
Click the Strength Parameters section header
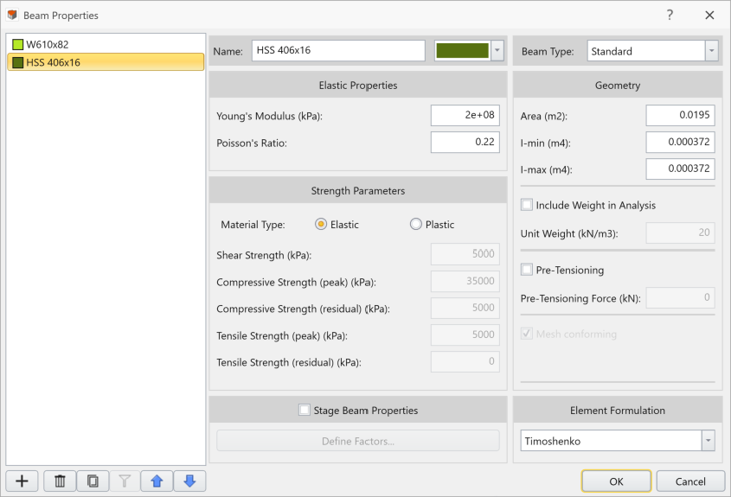tap(358, 190)
